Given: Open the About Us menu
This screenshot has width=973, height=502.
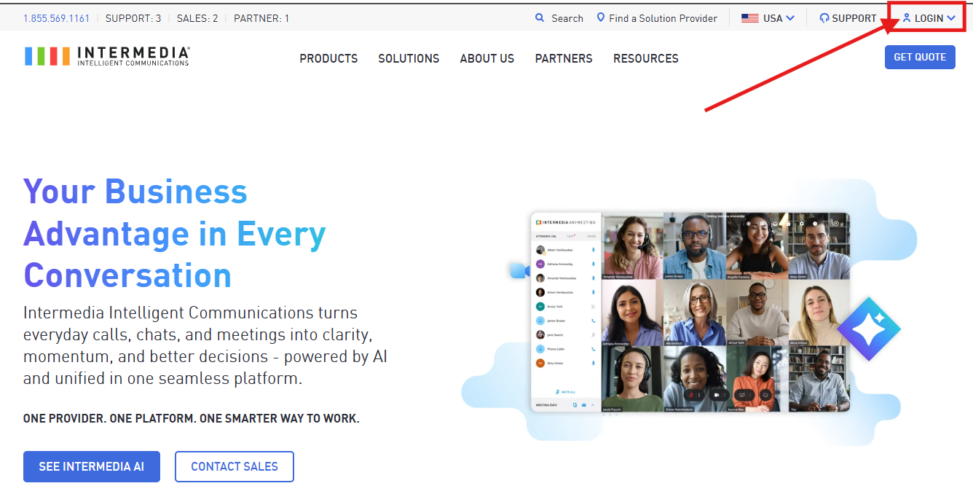Looking at the screenshot, I should tap(487, 58).
